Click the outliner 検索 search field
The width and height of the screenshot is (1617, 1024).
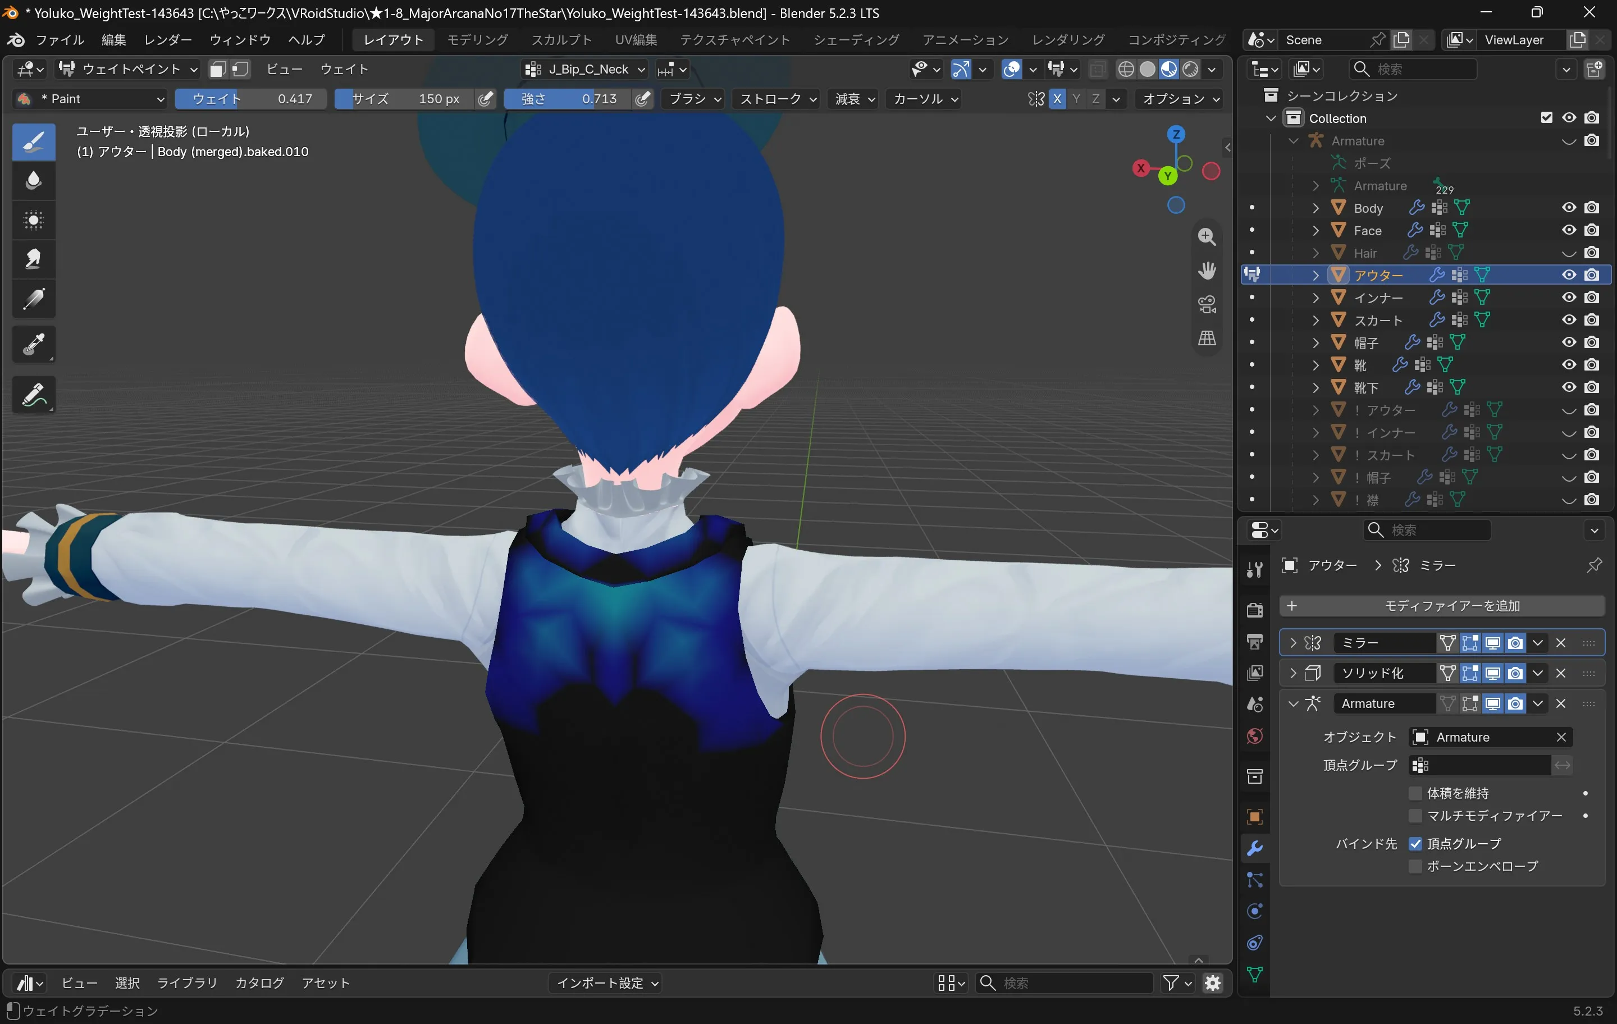point(1413,69)
